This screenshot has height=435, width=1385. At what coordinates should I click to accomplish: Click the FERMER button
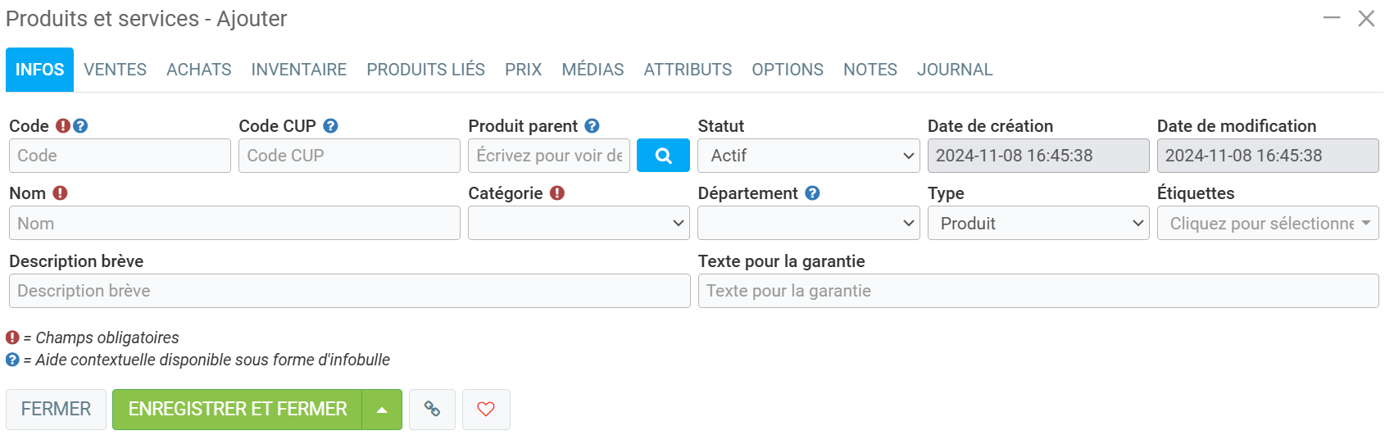click(56, 409)
